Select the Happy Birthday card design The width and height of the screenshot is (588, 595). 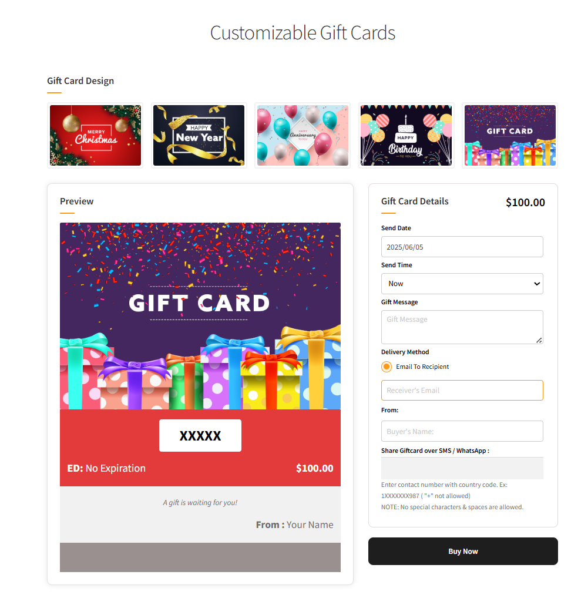[406, 135]
